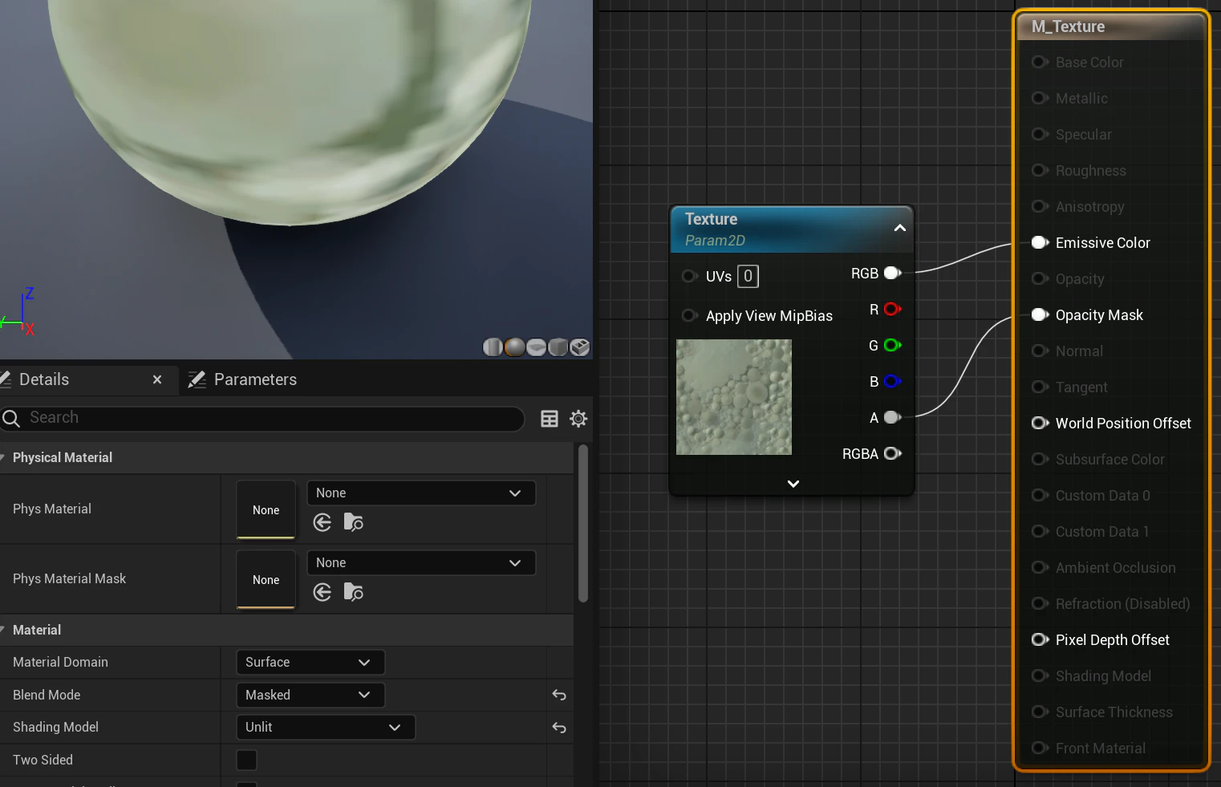The image size is (1221, 787).
Task: Browse to Phys Material Mask asset
Action: click(354, 592)
